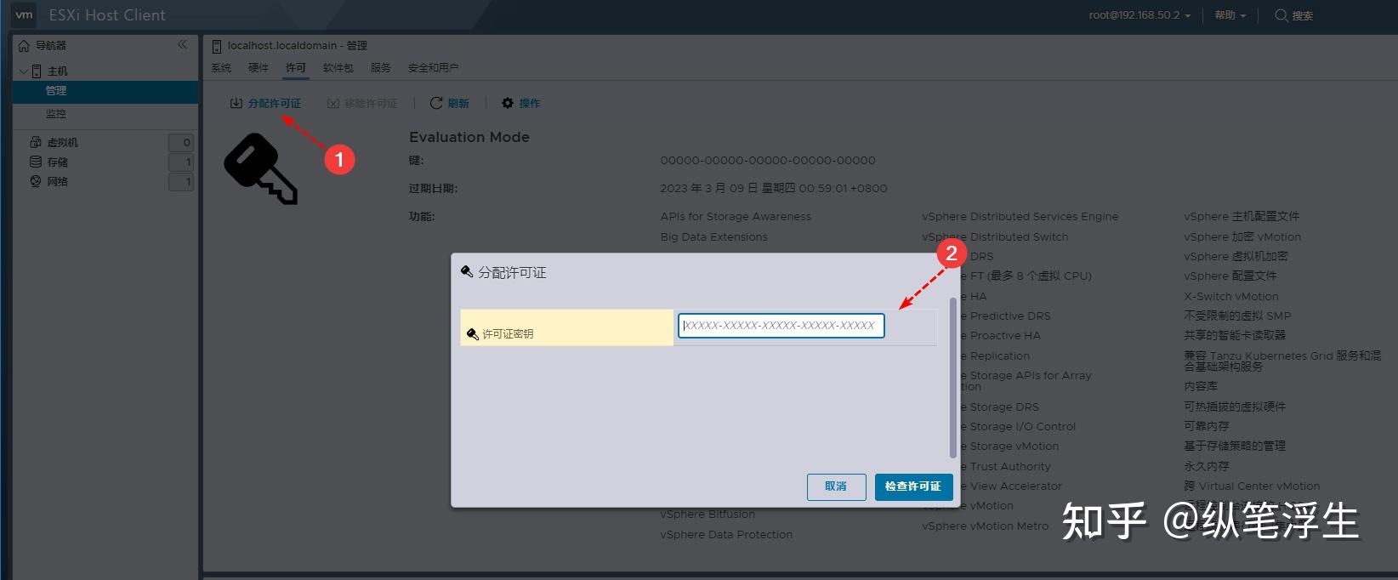The image size is (1398, 580).
Task: Click the host server icon in navigator
Action: click(37, 71)
